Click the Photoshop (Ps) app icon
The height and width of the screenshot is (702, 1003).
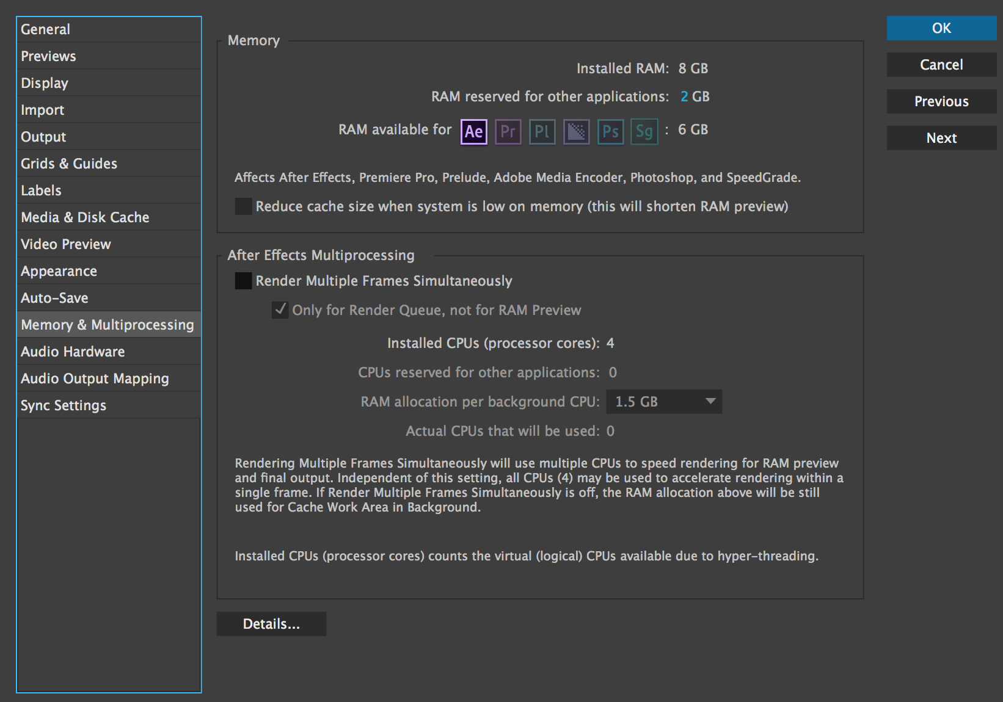(610, 131)
